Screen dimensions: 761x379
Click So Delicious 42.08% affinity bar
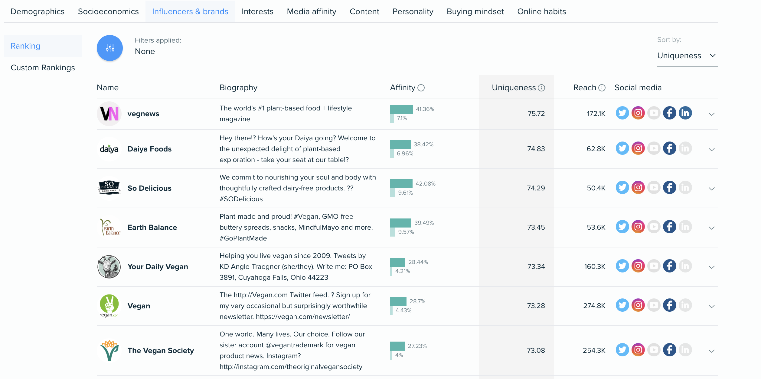[401, 183]
